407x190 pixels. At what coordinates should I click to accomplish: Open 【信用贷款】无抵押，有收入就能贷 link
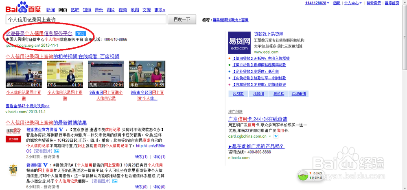pos(261,58)
